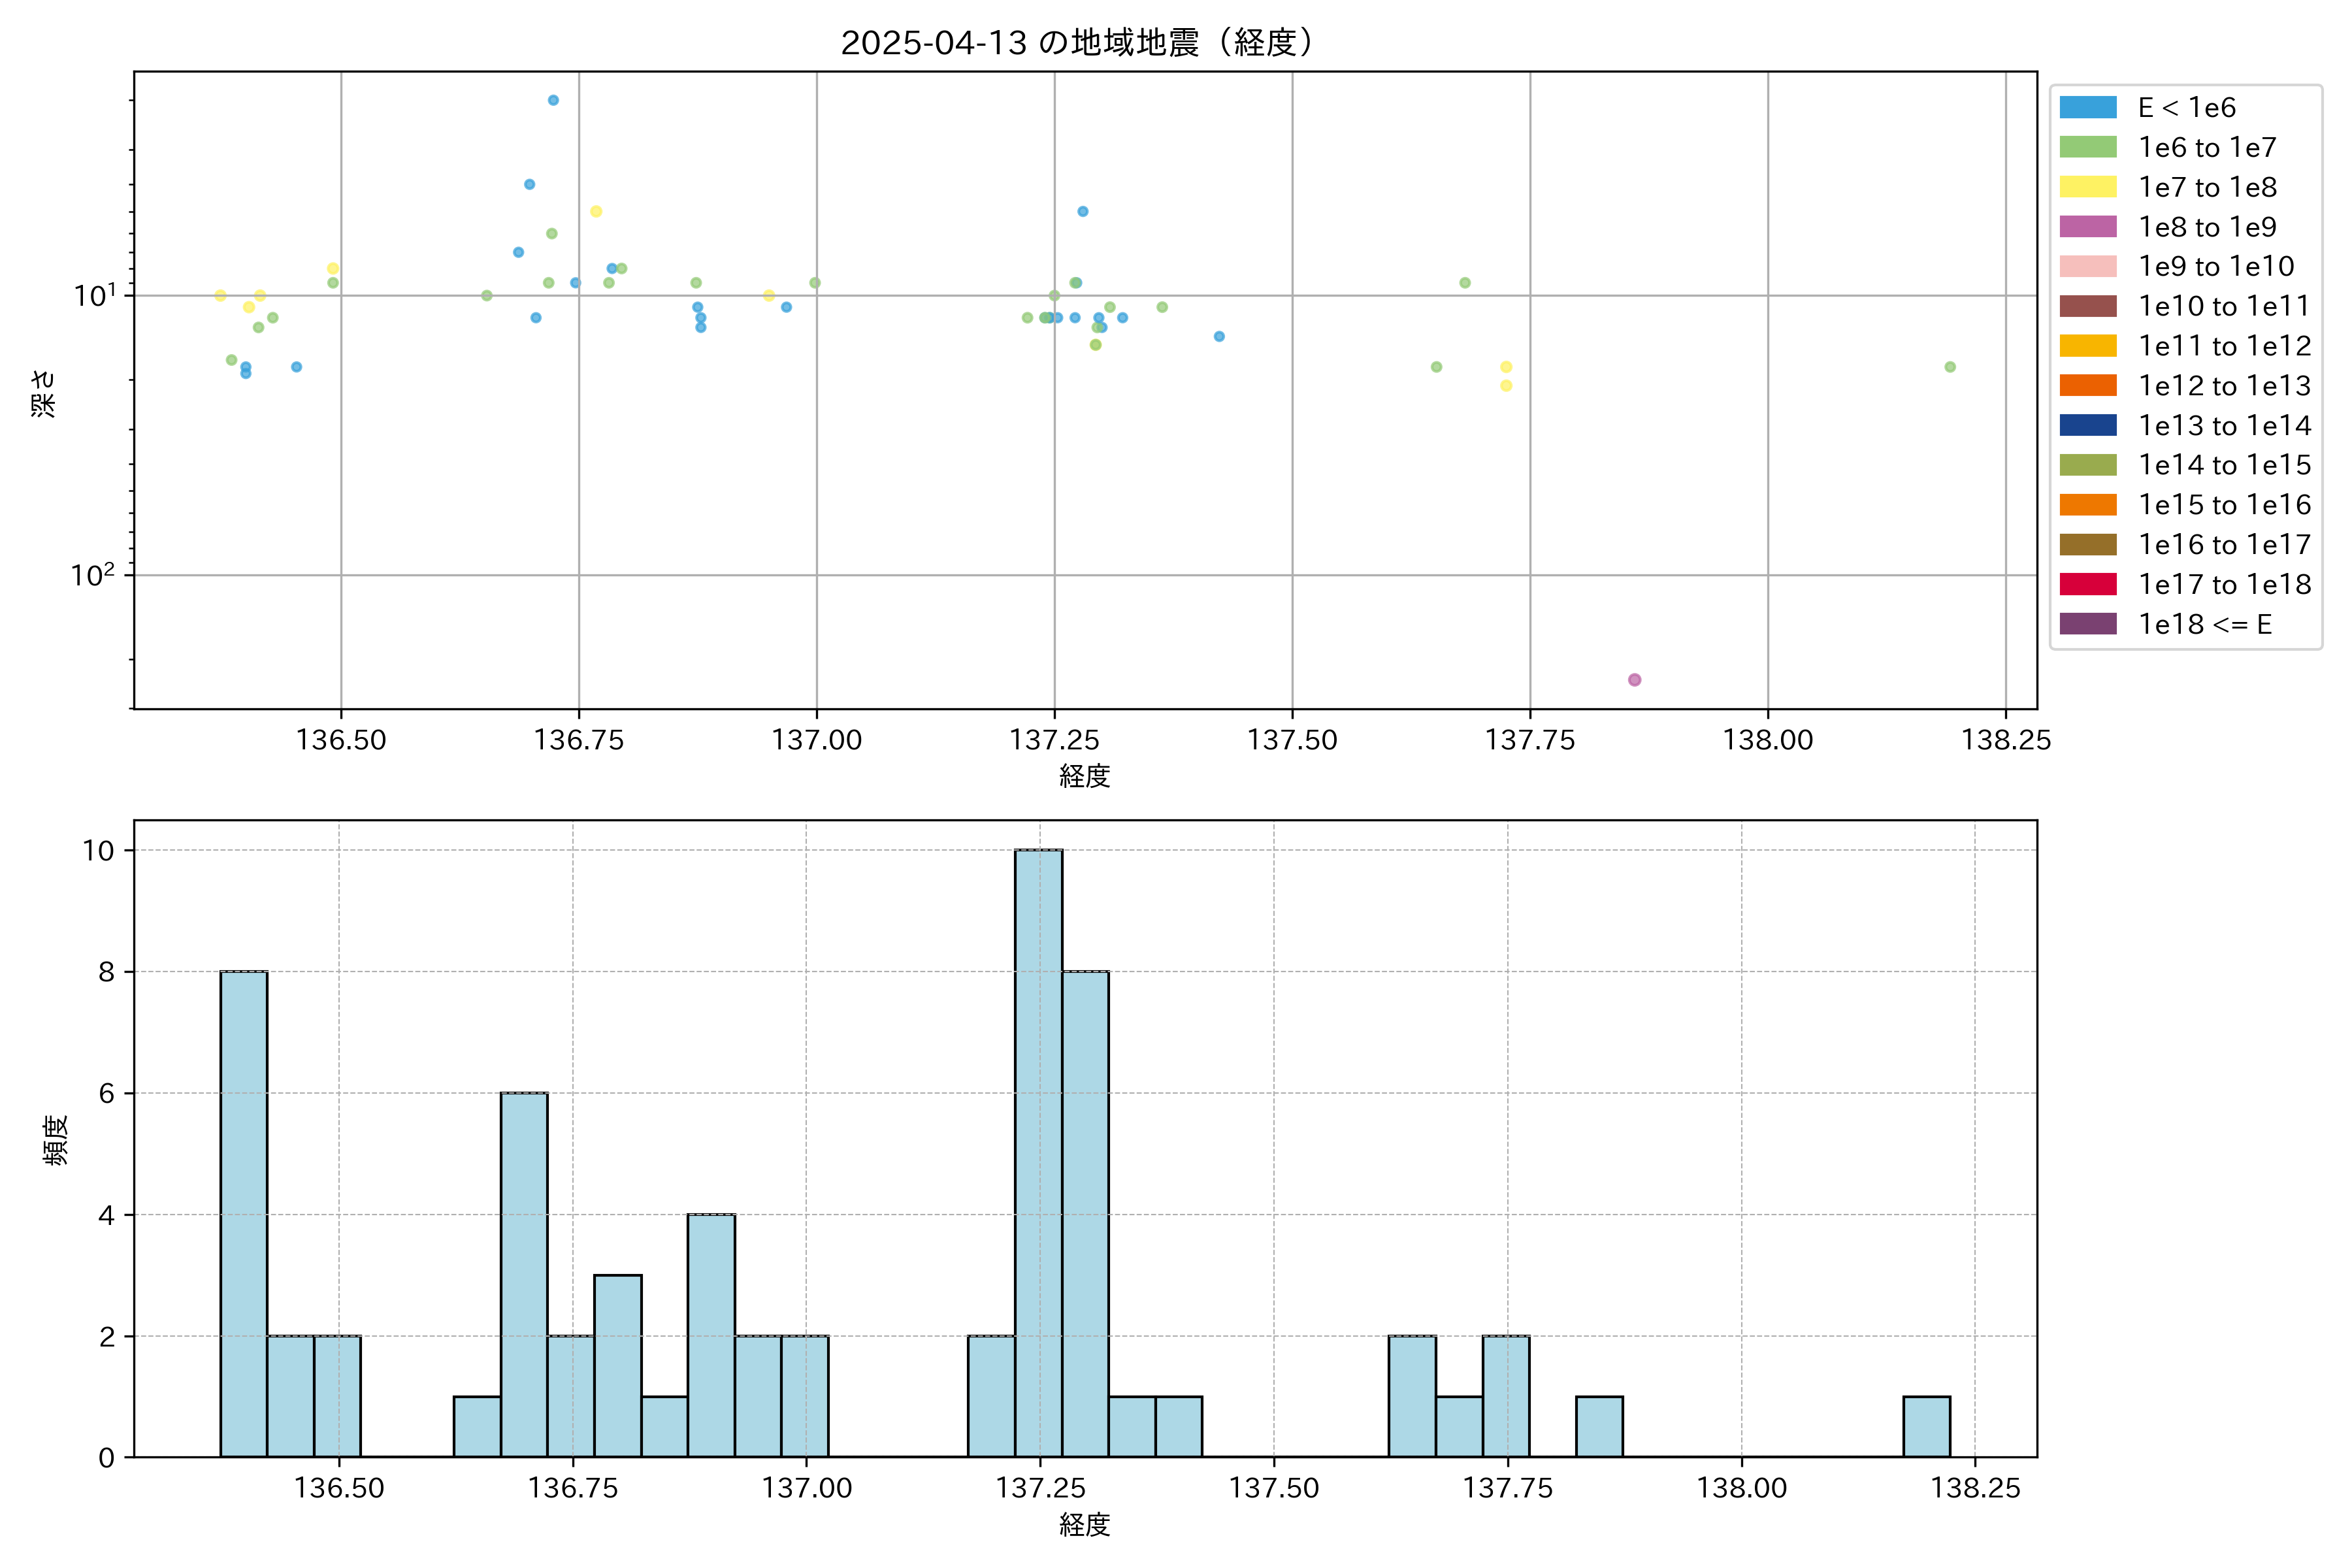The image size is (2352, 1568).
Task: Click the rightmost histogram bar near 138.20
Action: [x=1926, y=1427]
